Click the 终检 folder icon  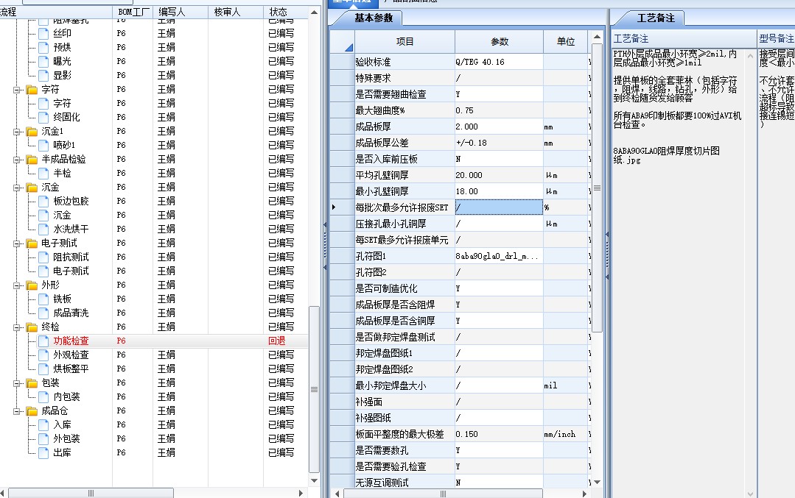point(32,327)
